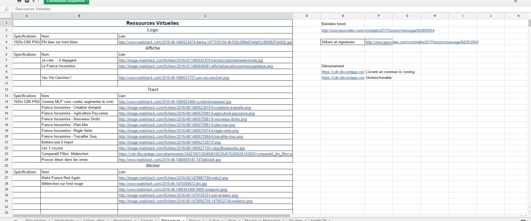Open the Stikers et signatures forum link

422,42
